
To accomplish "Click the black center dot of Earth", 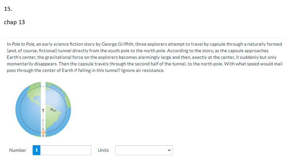I will (x=43, y=110).
